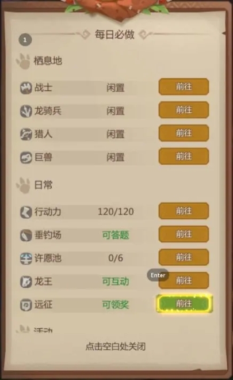Viewport: 233px width, 380px height.
Task: Click 前往 beside 巨兽
Action: 184,156
